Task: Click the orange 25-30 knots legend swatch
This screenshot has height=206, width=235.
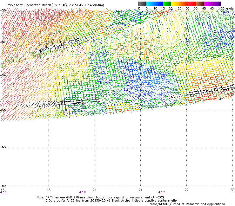Action: pos(184,4)
